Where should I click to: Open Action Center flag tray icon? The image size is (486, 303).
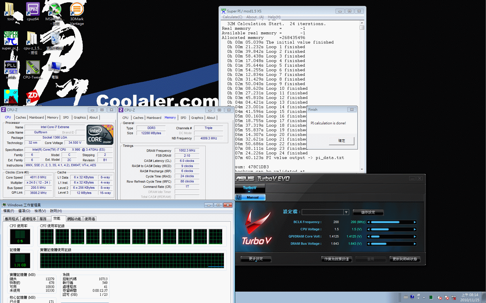[x=447, y=298]
